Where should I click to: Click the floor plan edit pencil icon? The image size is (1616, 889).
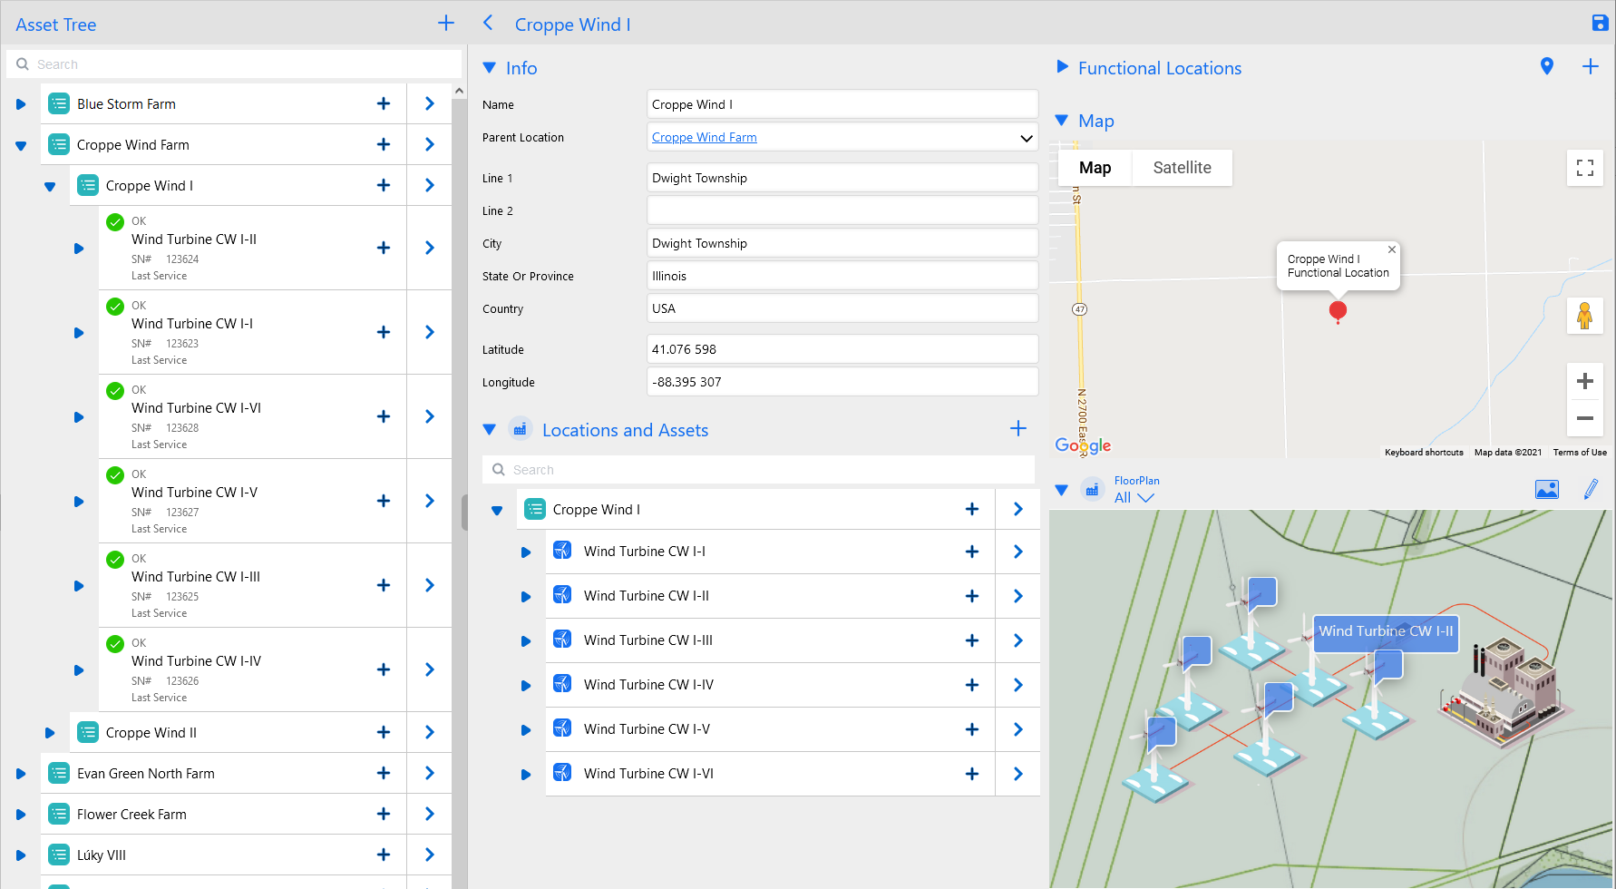click(1591, 490)
